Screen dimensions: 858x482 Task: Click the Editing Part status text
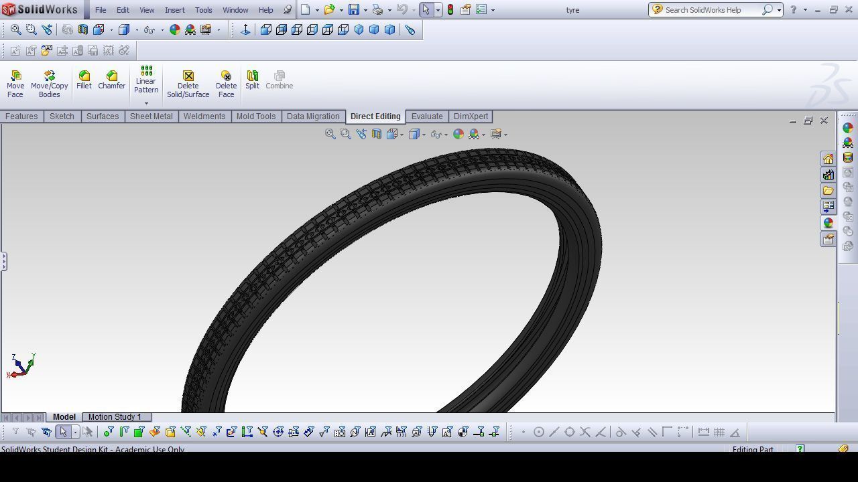click(x=753, y=449)
